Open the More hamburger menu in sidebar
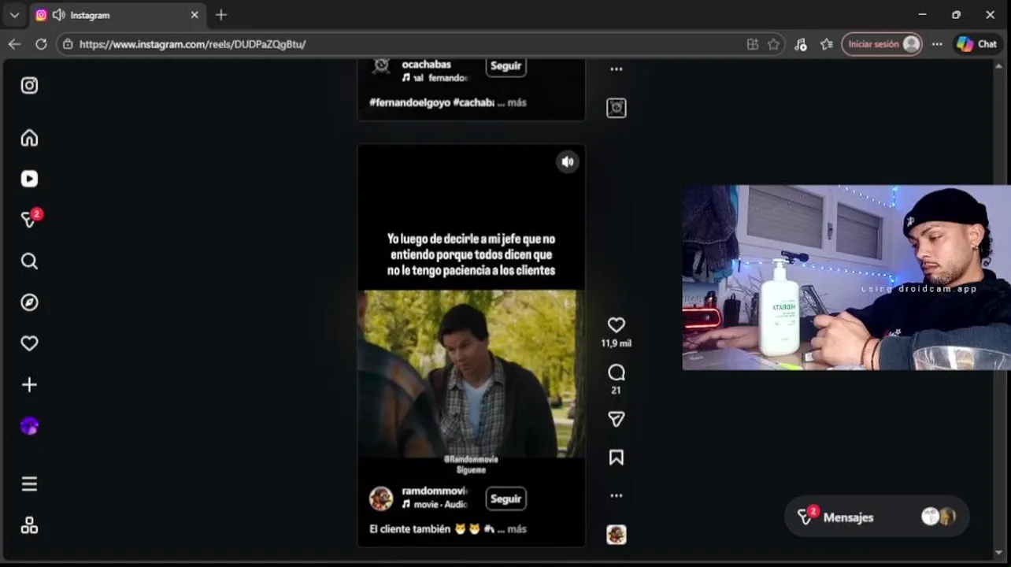Screen dimensions: 1011x567 [x=29, y=484]
